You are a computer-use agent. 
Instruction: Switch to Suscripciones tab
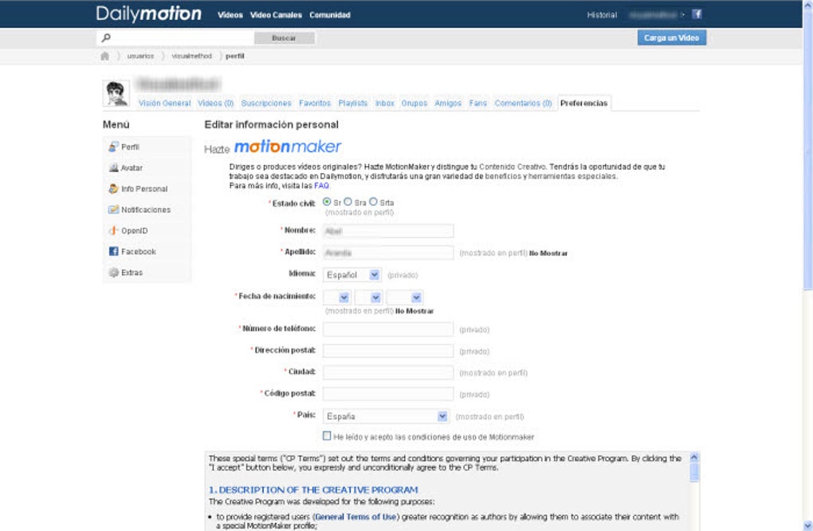[266, 103]
